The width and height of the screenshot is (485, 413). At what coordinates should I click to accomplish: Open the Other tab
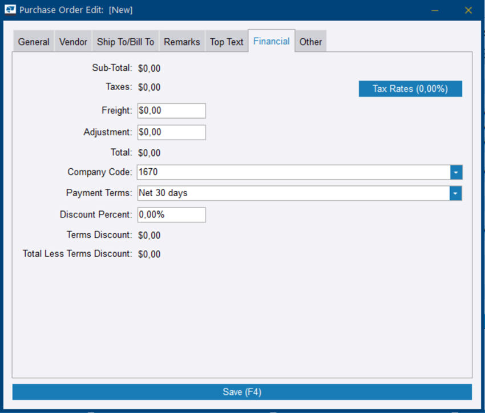tap(310, 42)
